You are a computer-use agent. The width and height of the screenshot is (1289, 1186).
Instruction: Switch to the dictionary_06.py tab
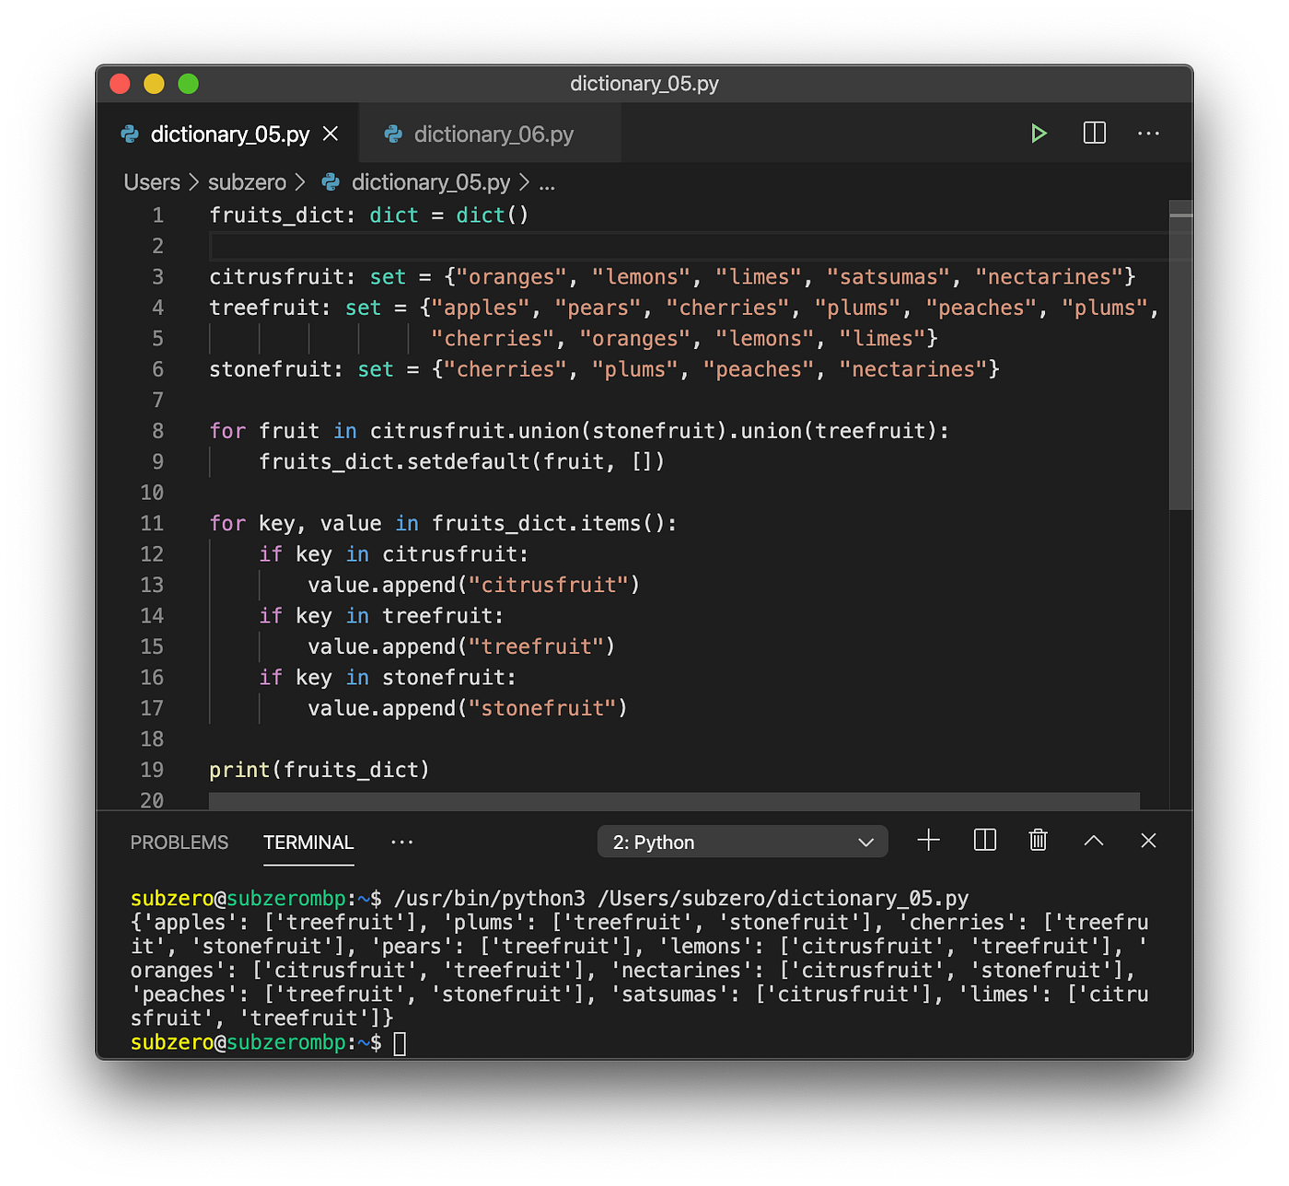coord(490,134)
